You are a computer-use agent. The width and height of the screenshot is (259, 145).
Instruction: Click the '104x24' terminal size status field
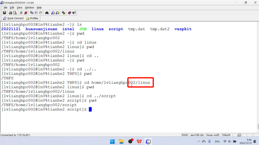point(226,135)
